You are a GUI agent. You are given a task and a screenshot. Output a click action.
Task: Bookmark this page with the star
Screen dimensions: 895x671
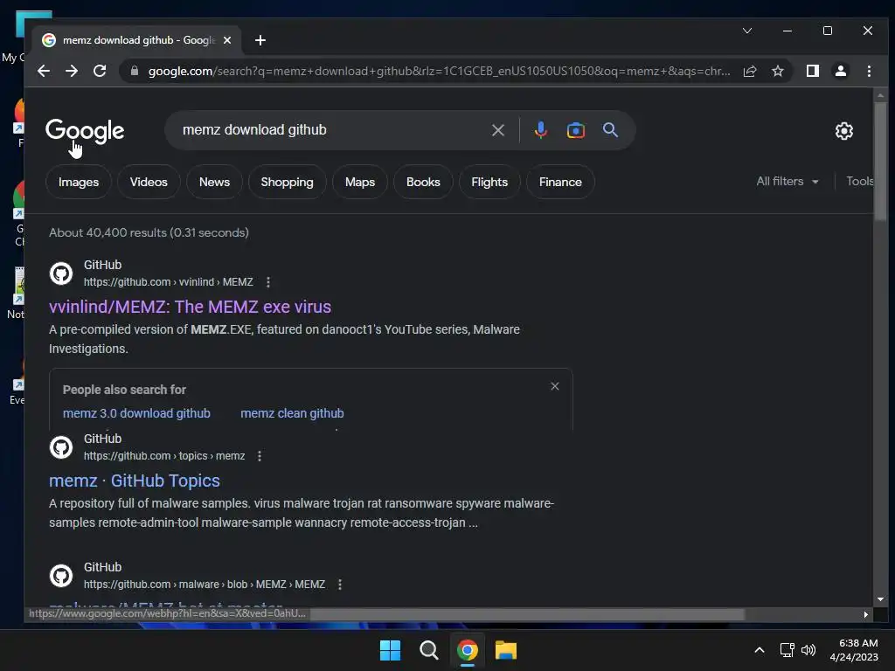[777, 71]
